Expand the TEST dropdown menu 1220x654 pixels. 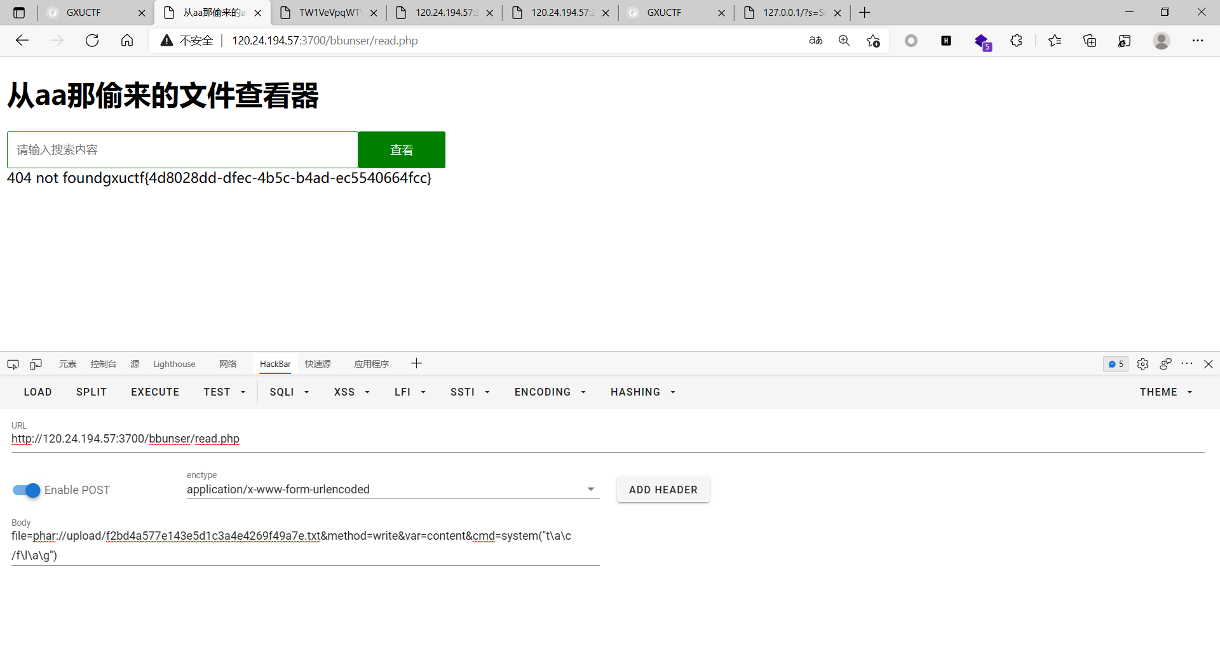pyautogui.click(x=224, y=392)
